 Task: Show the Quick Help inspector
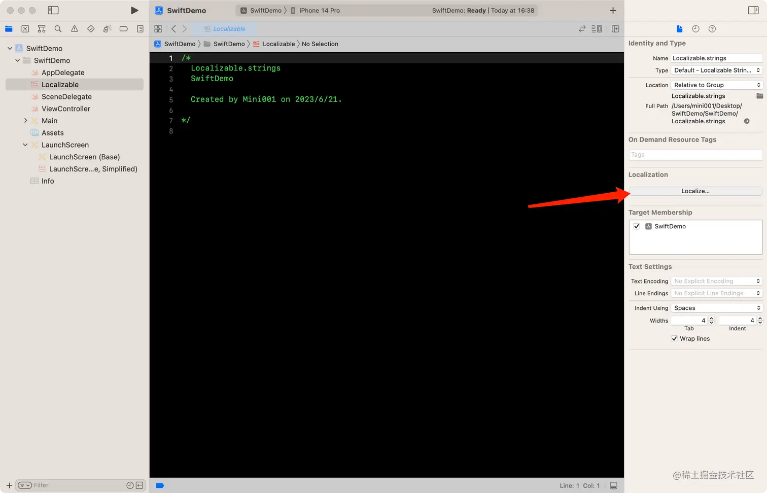point(712,29)
